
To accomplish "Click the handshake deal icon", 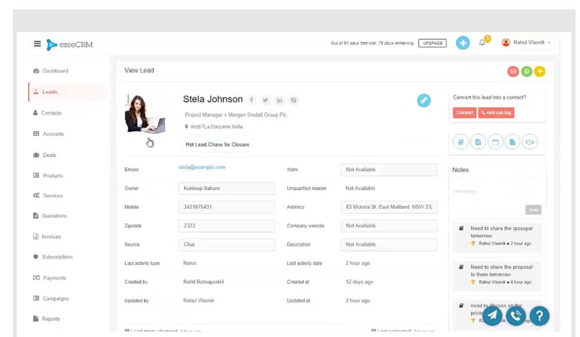I will pyautogui.click(x=530, y=142).
